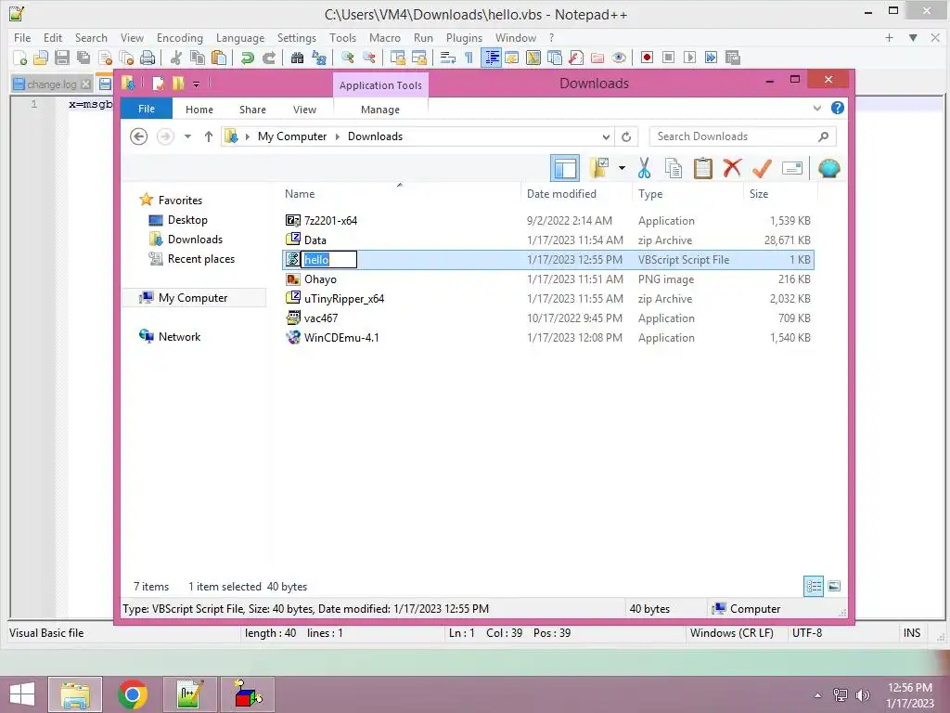Toggle Word wrap icon in Notepad++ toolbar

448,58
